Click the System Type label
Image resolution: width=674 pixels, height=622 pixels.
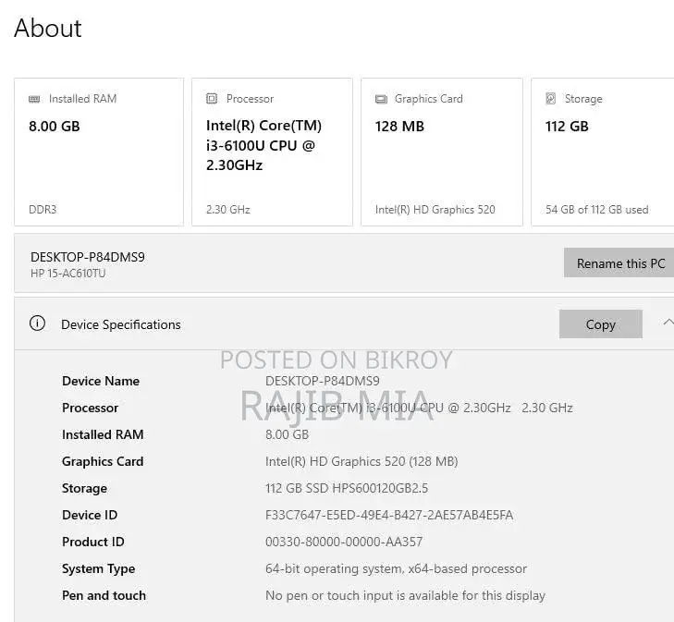98,568
